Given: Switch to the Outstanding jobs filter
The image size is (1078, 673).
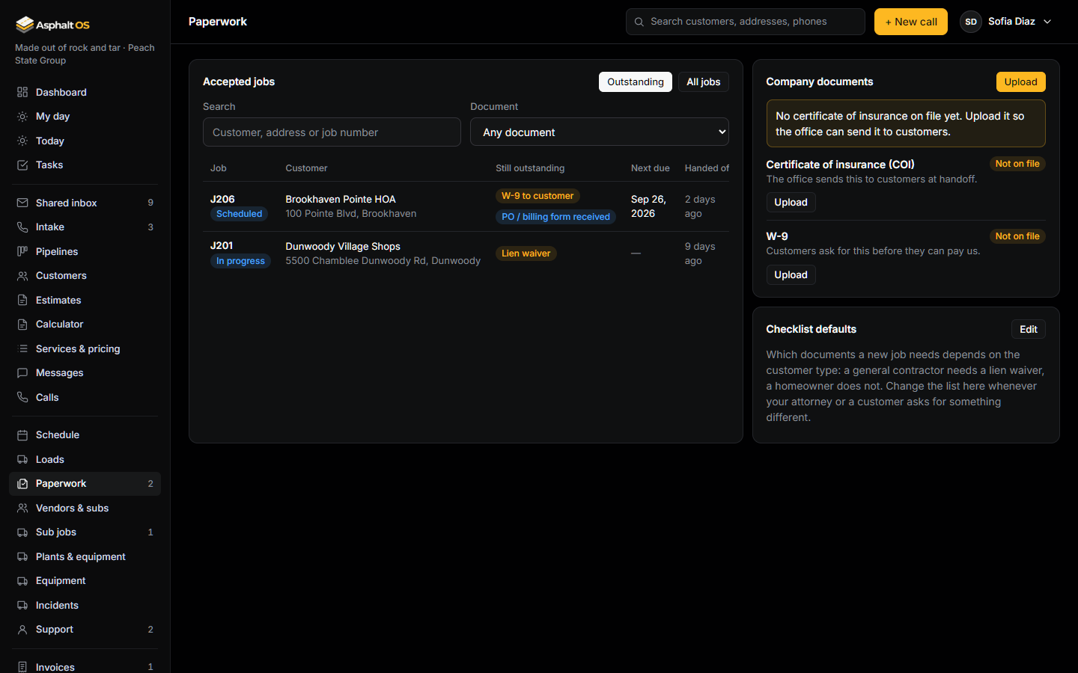Looking at the screenshot, I should pos(636,82).
